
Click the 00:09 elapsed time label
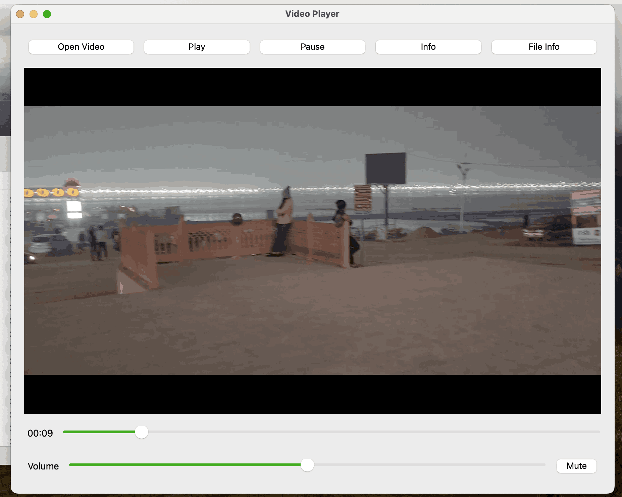pos(40,433)
